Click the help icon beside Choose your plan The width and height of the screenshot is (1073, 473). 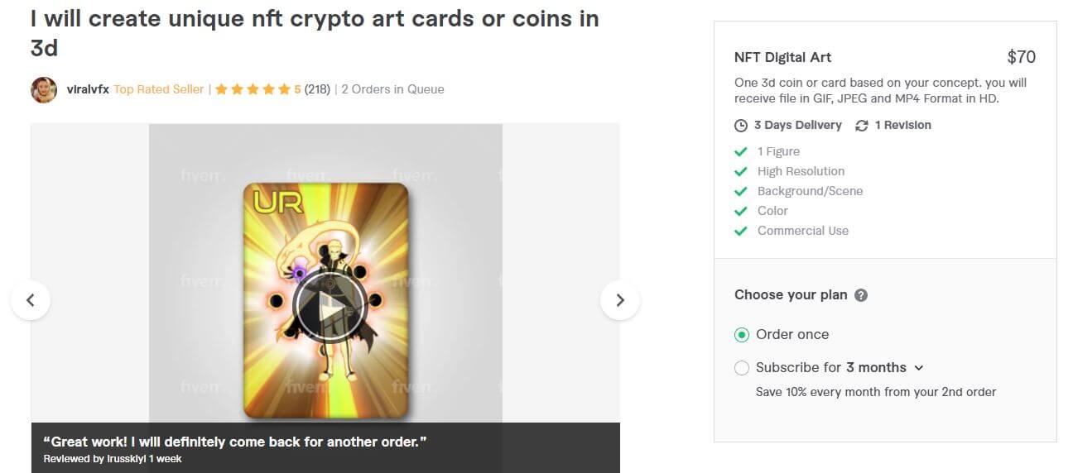click(x=861, y=295)
